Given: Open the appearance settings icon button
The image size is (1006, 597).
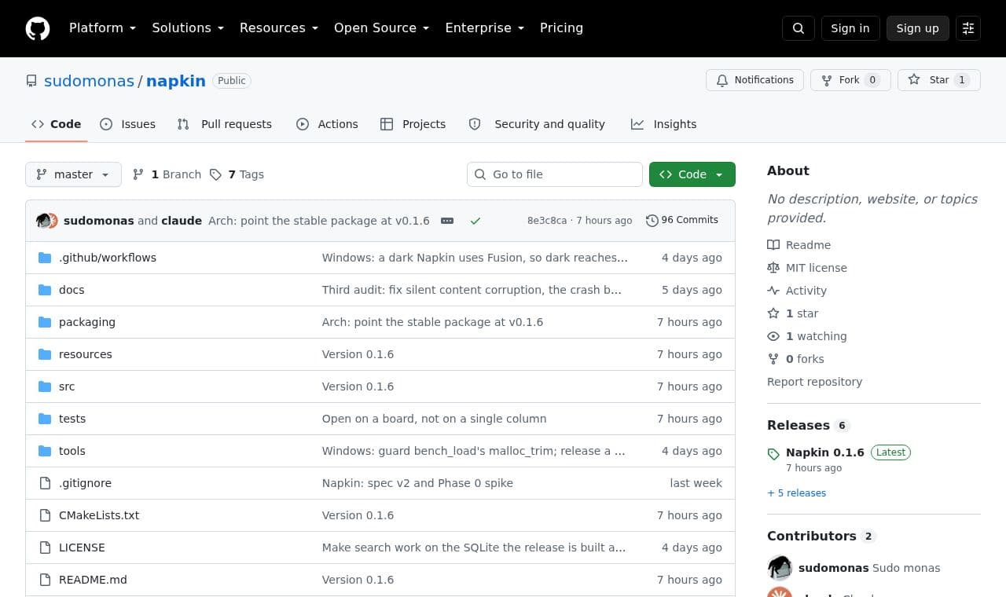Looking at the screenshot, I should [968, 28].
